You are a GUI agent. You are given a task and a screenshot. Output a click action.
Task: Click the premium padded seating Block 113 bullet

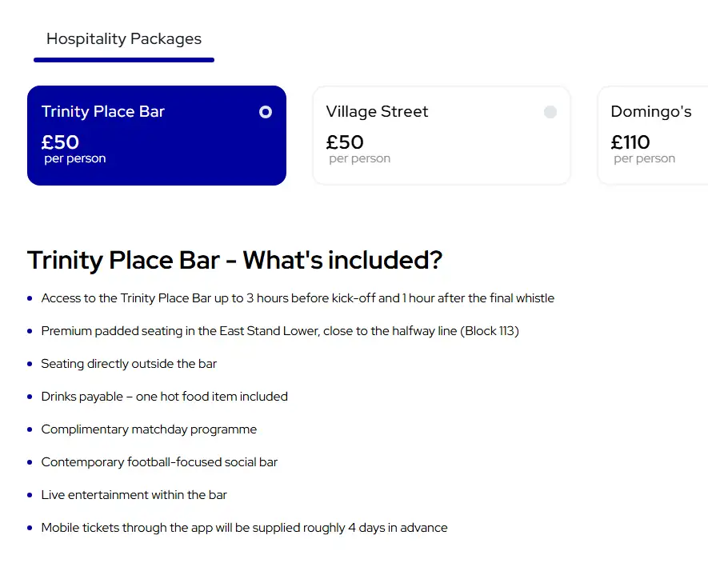click(280, 331)
